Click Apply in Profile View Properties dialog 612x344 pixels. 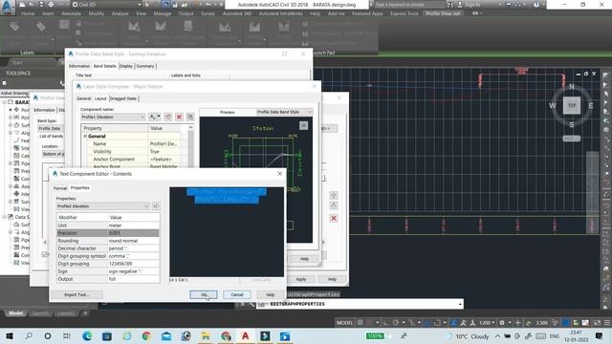[301, 279]
